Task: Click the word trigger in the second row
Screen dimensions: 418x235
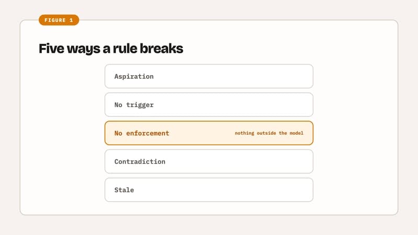Action: [140, 105]
